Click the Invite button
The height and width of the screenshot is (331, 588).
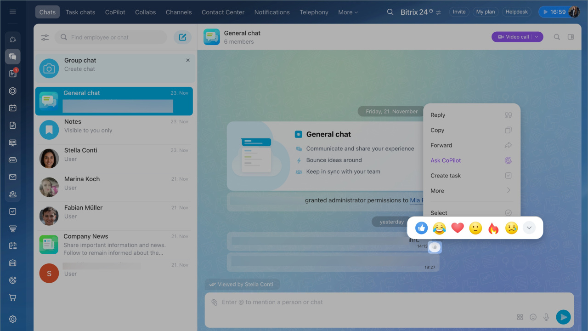(459, 12)
